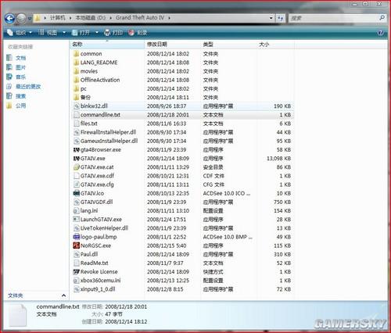Open the recent pages dropdown arrow
Screen dimensions: 391x333
pyautogui.click(x=30, y=19)
